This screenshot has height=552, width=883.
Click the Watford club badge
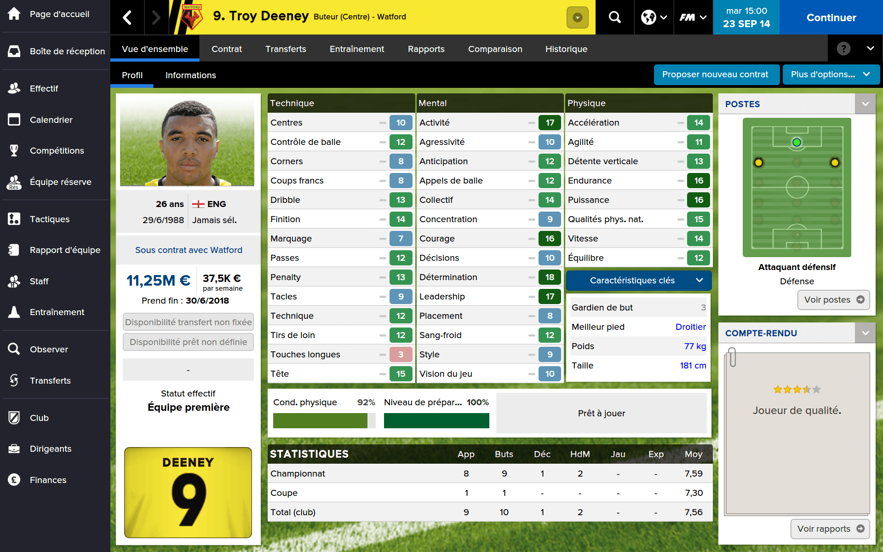[192, 17]
